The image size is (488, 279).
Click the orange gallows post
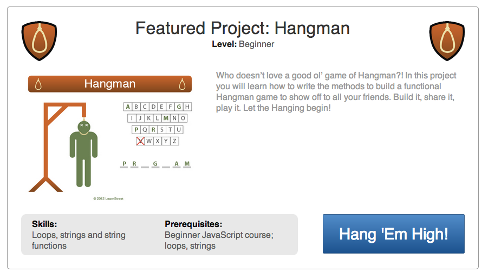(46, 146)
